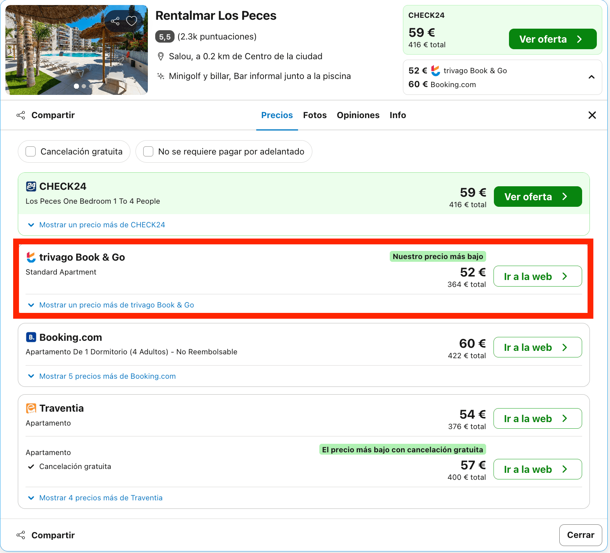The width and height of the screenshot is (610, 553).
Task: Click the Booking.com logo icon
Action: (31, 337)
